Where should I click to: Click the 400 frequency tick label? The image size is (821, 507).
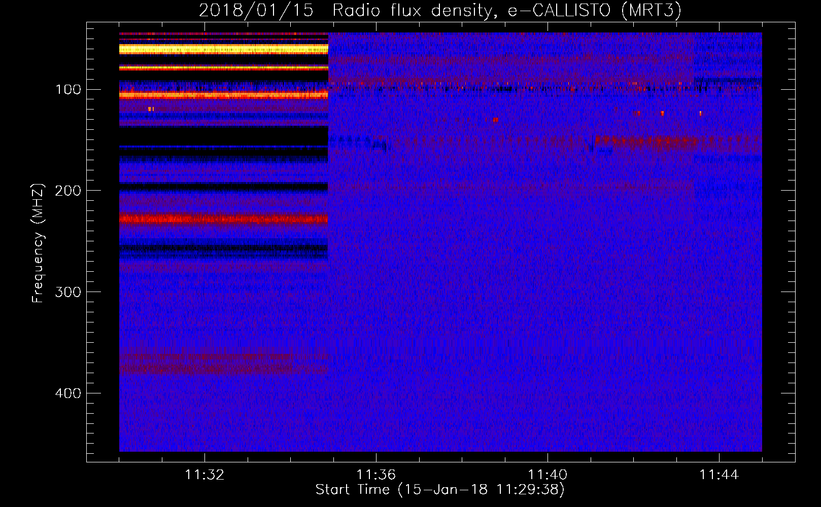[x=68, y=393]
